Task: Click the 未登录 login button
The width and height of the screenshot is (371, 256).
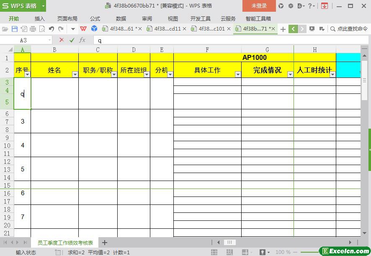Action: coord(259,6)
